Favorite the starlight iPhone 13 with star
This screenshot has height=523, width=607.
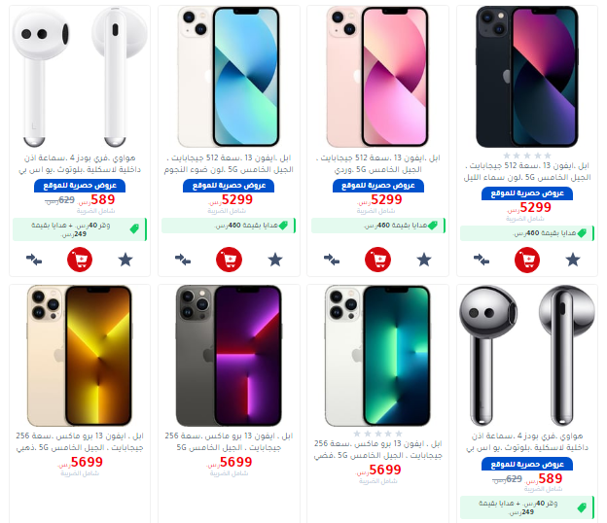tap(275, 260)
